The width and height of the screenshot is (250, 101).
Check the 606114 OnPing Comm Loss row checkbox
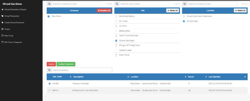click(x=49, y=91)
